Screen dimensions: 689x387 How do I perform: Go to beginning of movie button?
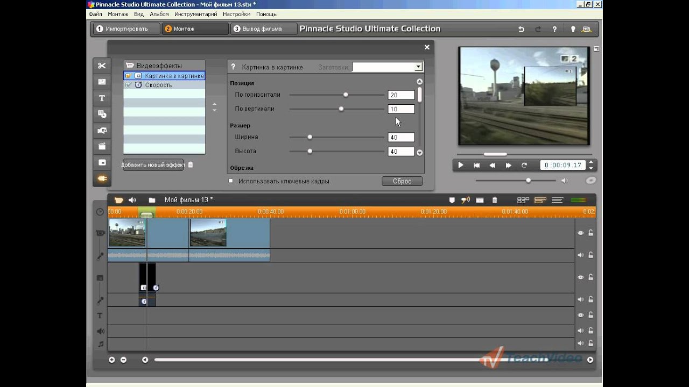pos(476,166)
